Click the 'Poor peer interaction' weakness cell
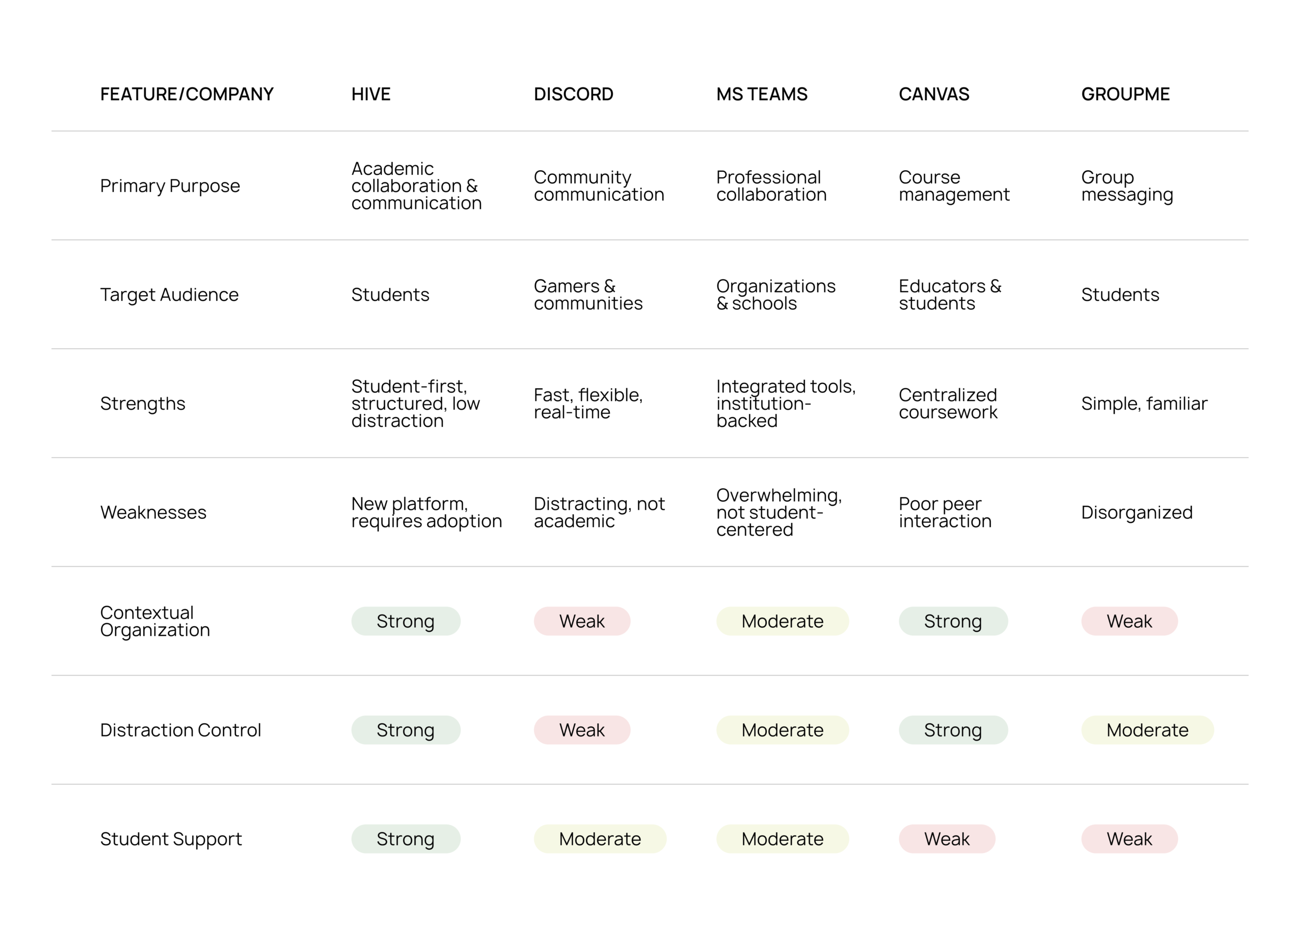The width and height of the screenshot is (1301, 950). (945, 512)
